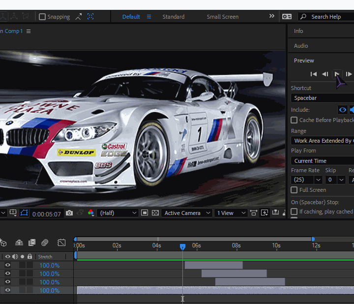Open the Skip 0 dropdown

tap(335, 180)
